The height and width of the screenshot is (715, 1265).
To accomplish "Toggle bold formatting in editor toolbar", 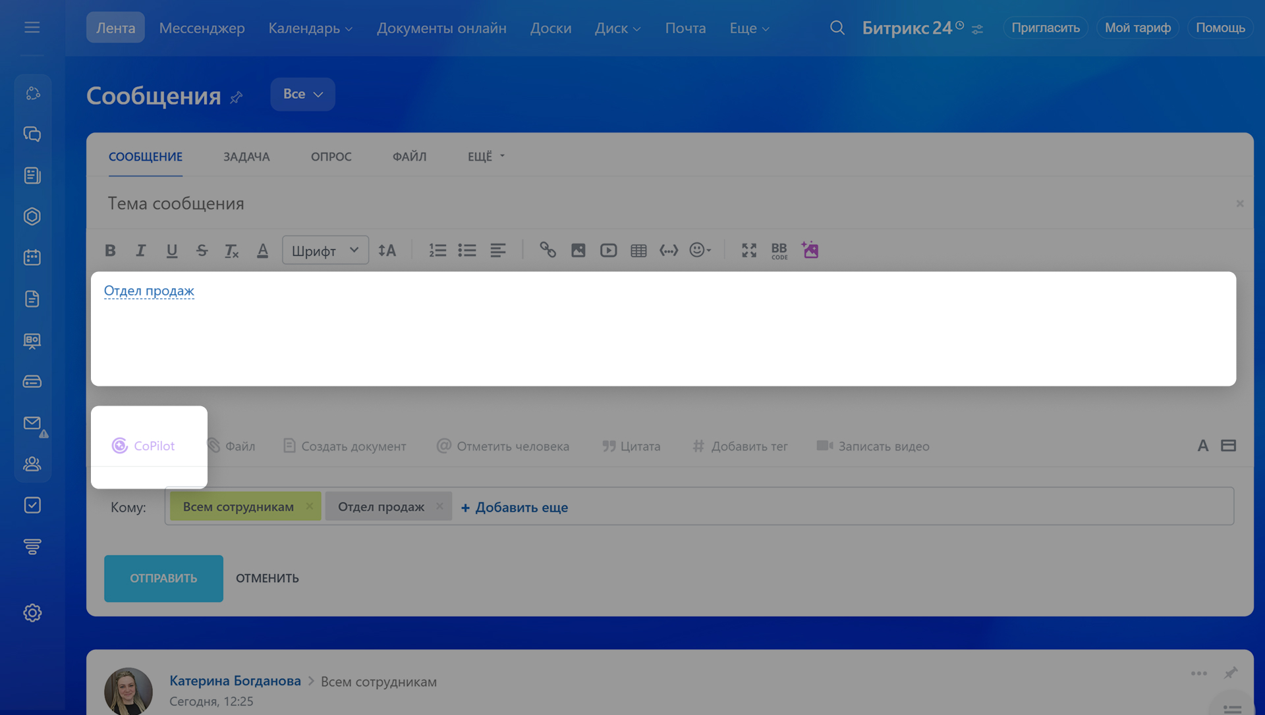I will pyautogui.click(x=110, y=250).
